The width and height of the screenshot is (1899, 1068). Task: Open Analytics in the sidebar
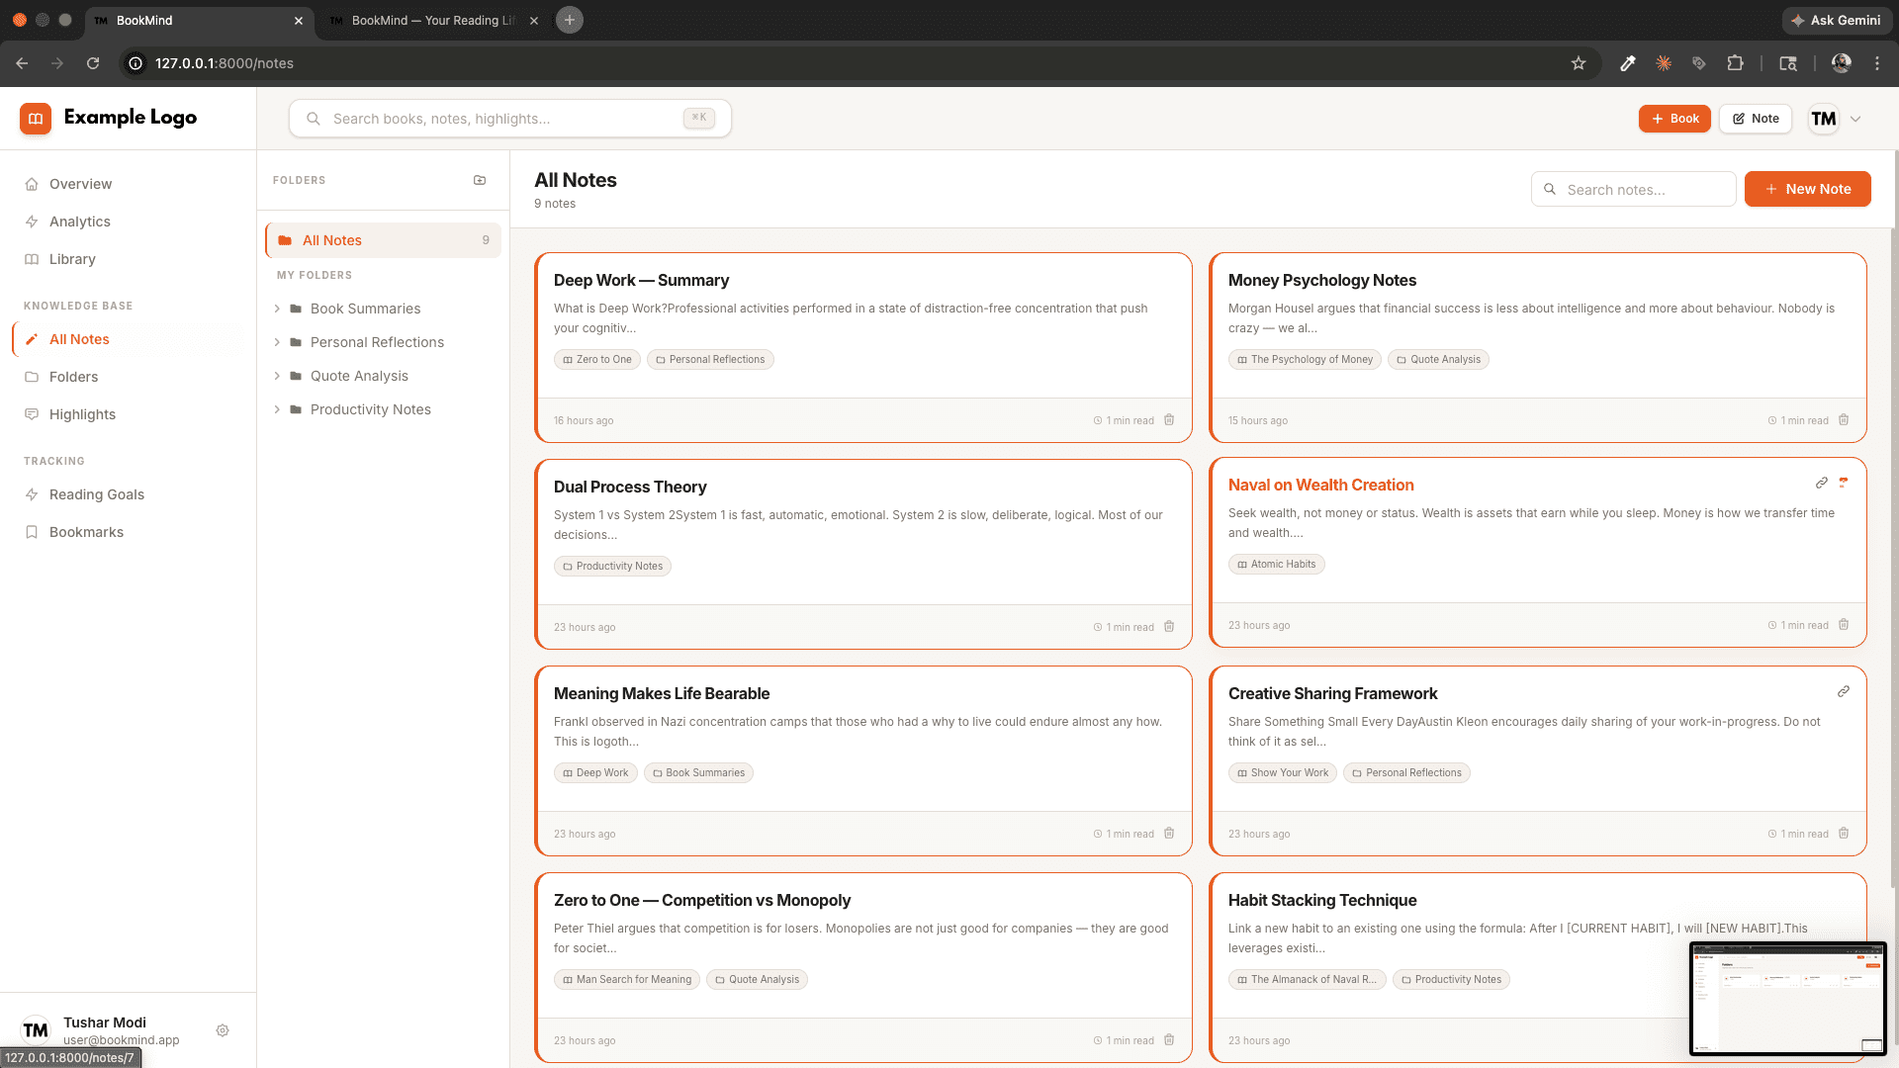[x=129, y=222]
